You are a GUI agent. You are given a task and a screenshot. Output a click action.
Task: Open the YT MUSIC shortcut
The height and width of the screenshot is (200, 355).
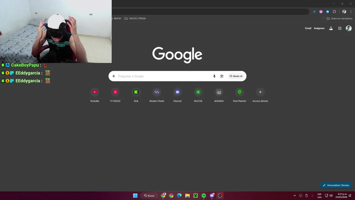[x=115, y=95]
